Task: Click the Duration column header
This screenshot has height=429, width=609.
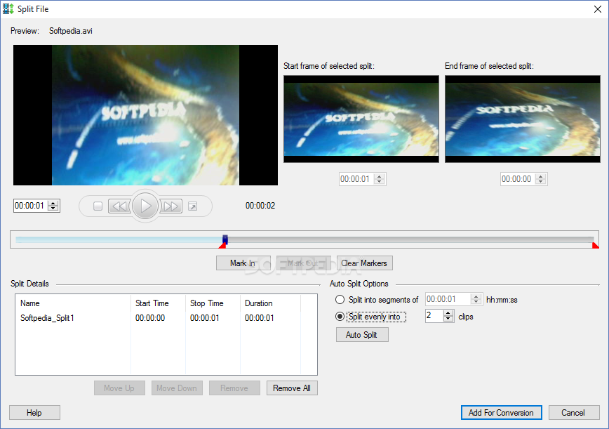Action: 270,303
